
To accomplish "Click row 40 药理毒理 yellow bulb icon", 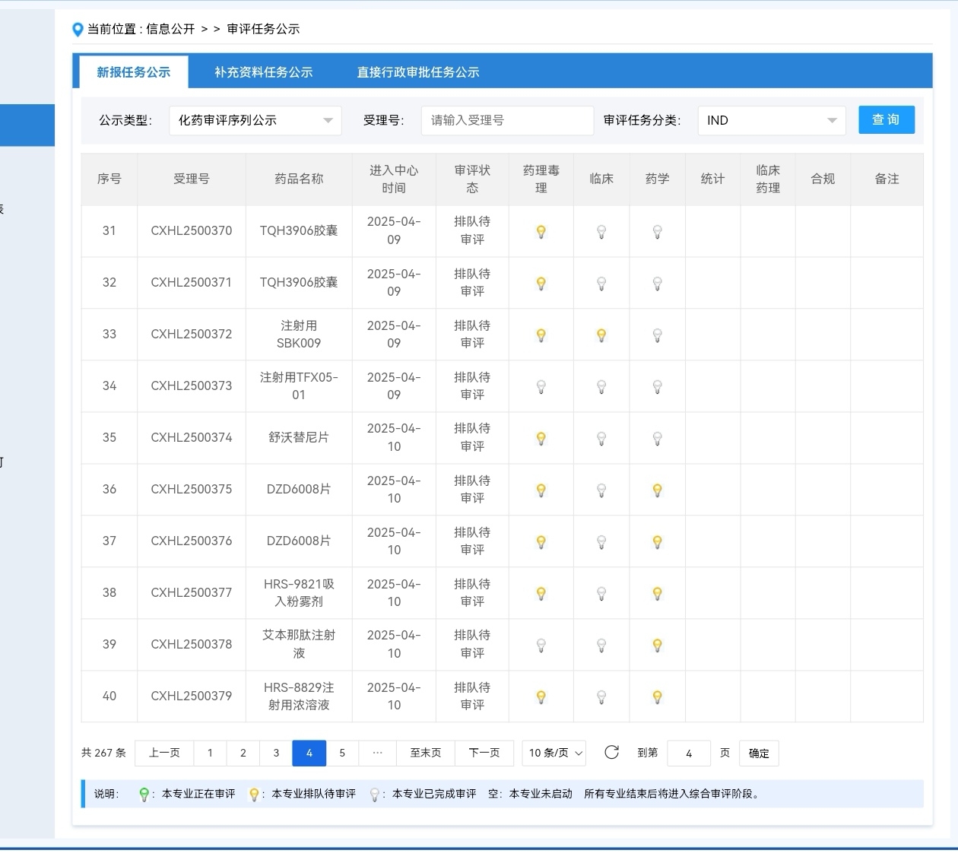I will (541, 697).
